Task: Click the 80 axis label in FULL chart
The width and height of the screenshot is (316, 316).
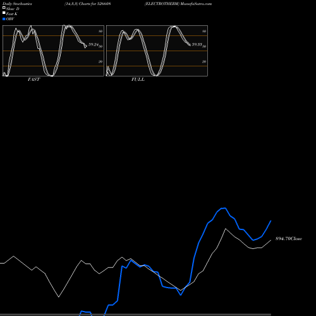Action: click(204, 31)
